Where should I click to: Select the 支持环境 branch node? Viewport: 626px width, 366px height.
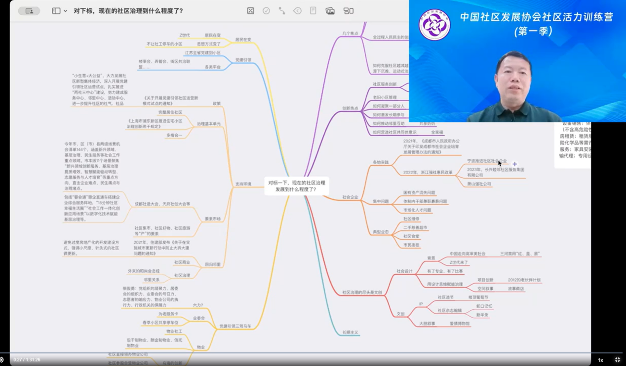click(243, 184)
